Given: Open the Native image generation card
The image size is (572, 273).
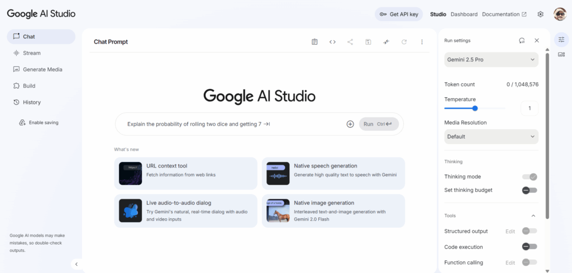Looking at the screenshot, I should [333, 211].
